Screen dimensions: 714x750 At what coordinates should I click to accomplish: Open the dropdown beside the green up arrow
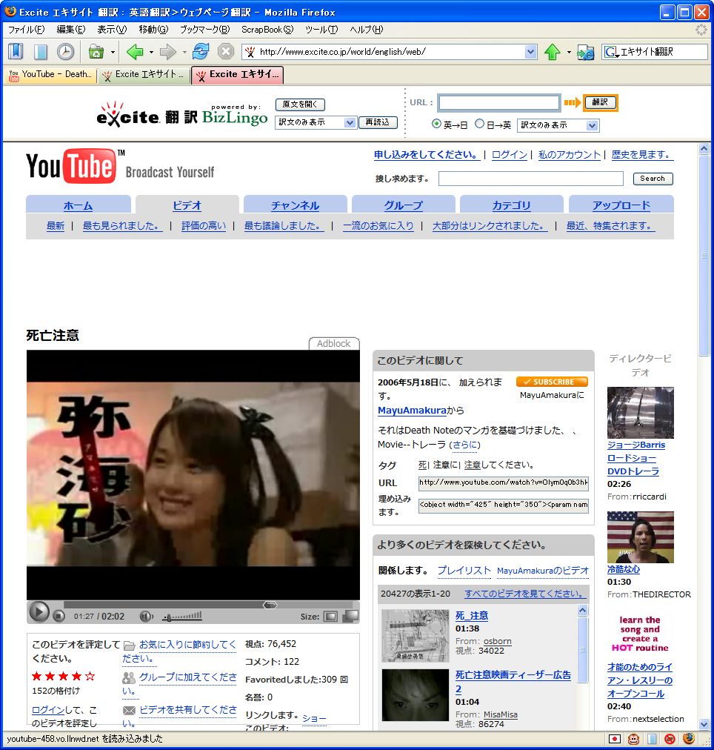569,52
